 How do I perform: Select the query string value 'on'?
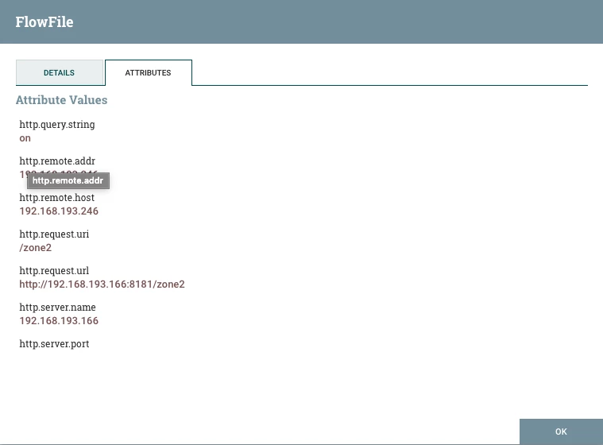click(25, 138)
